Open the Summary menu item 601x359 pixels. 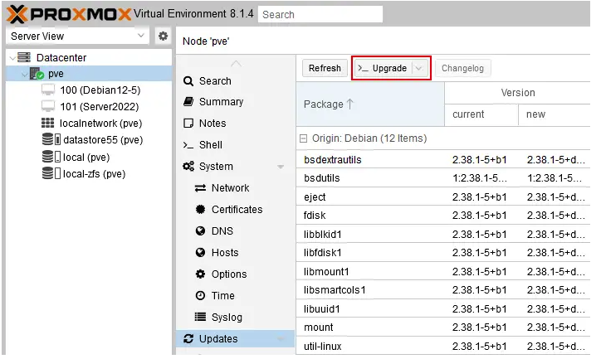(x=221, y=102)
